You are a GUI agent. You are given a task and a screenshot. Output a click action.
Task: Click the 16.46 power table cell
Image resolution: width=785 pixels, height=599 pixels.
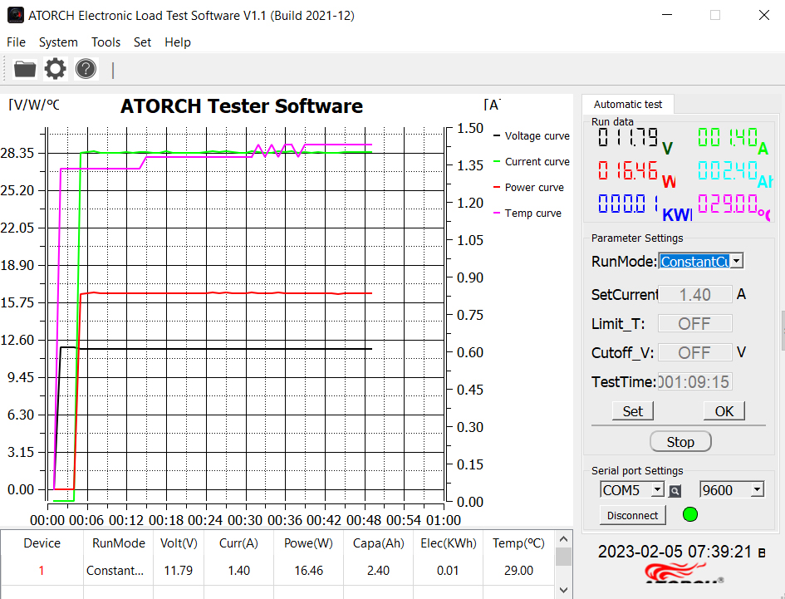(308, 571)
